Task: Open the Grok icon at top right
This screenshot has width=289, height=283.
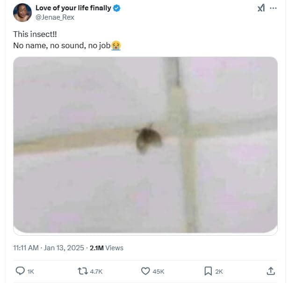Action: tap(261, 8)
